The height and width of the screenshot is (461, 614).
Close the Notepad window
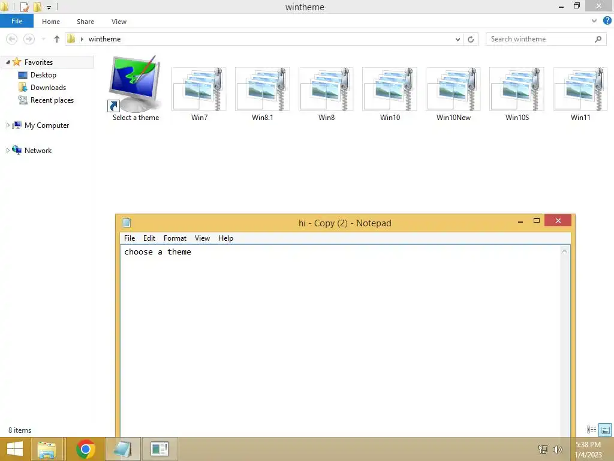tap(558, 221)
